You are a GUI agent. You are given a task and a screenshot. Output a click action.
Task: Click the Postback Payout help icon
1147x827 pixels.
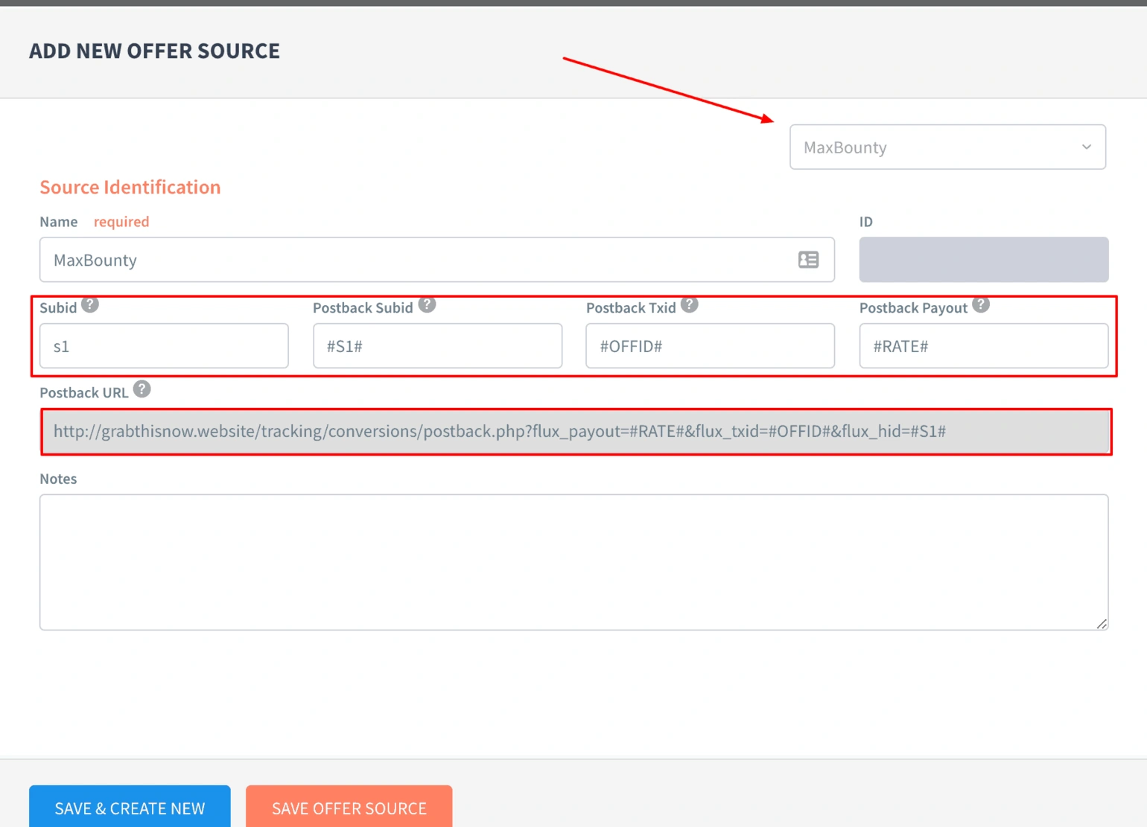pyautogui.click(x=981, y=305)
